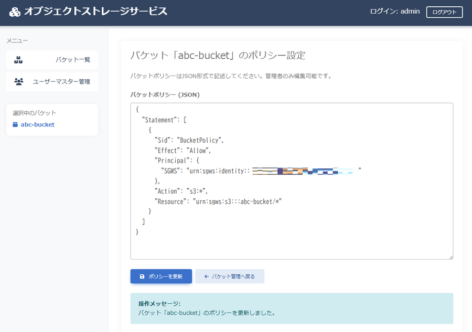Click the ログアウト button
The height and width of the screenshot is (332, 472).
tap(444, 12)
